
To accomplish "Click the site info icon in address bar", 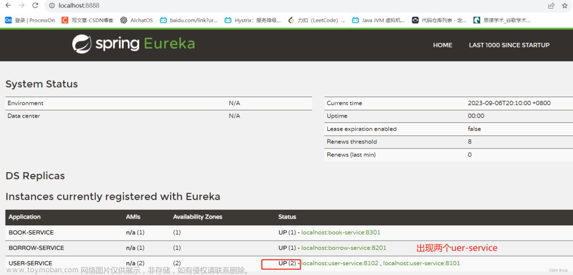I will click(x=52, y=6).
